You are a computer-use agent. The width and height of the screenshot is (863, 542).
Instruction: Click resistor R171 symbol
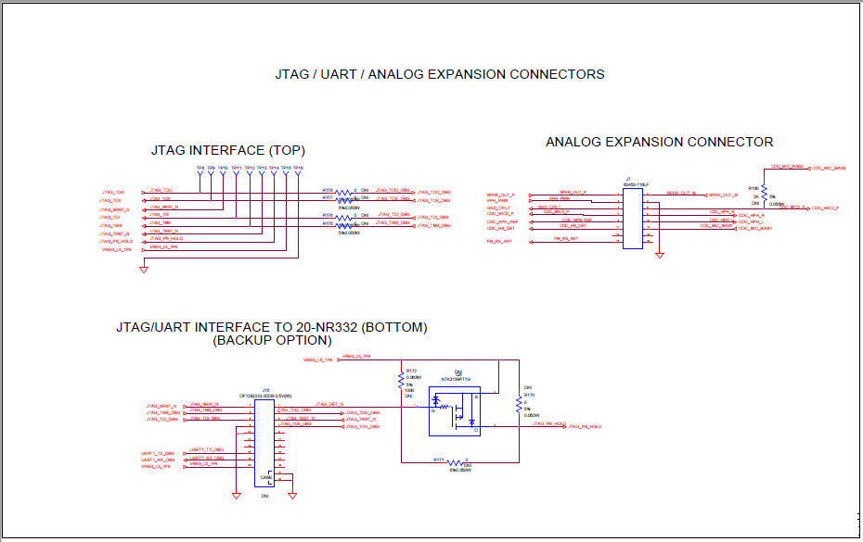pos(454,461)
